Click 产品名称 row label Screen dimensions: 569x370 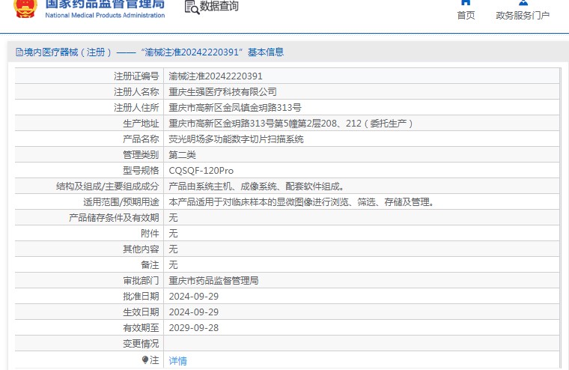(x=141, y=139)
